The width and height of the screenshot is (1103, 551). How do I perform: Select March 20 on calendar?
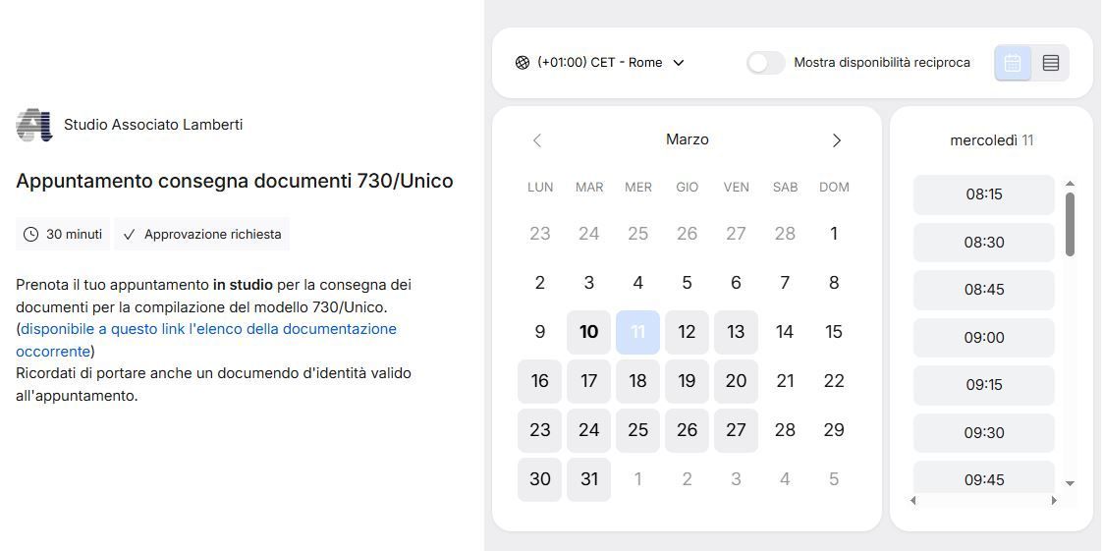coord(736,381)
